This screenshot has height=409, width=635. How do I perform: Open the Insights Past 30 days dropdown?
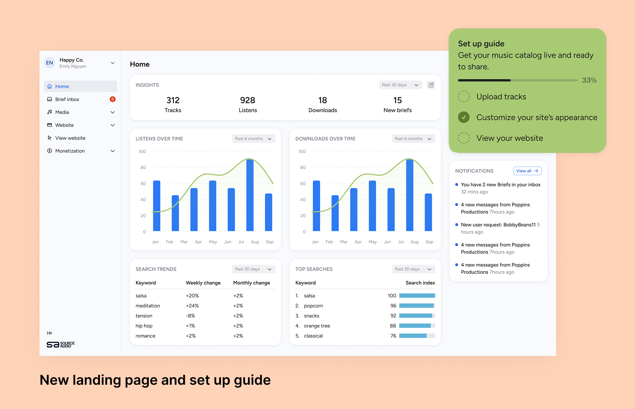tap(400, 85)
